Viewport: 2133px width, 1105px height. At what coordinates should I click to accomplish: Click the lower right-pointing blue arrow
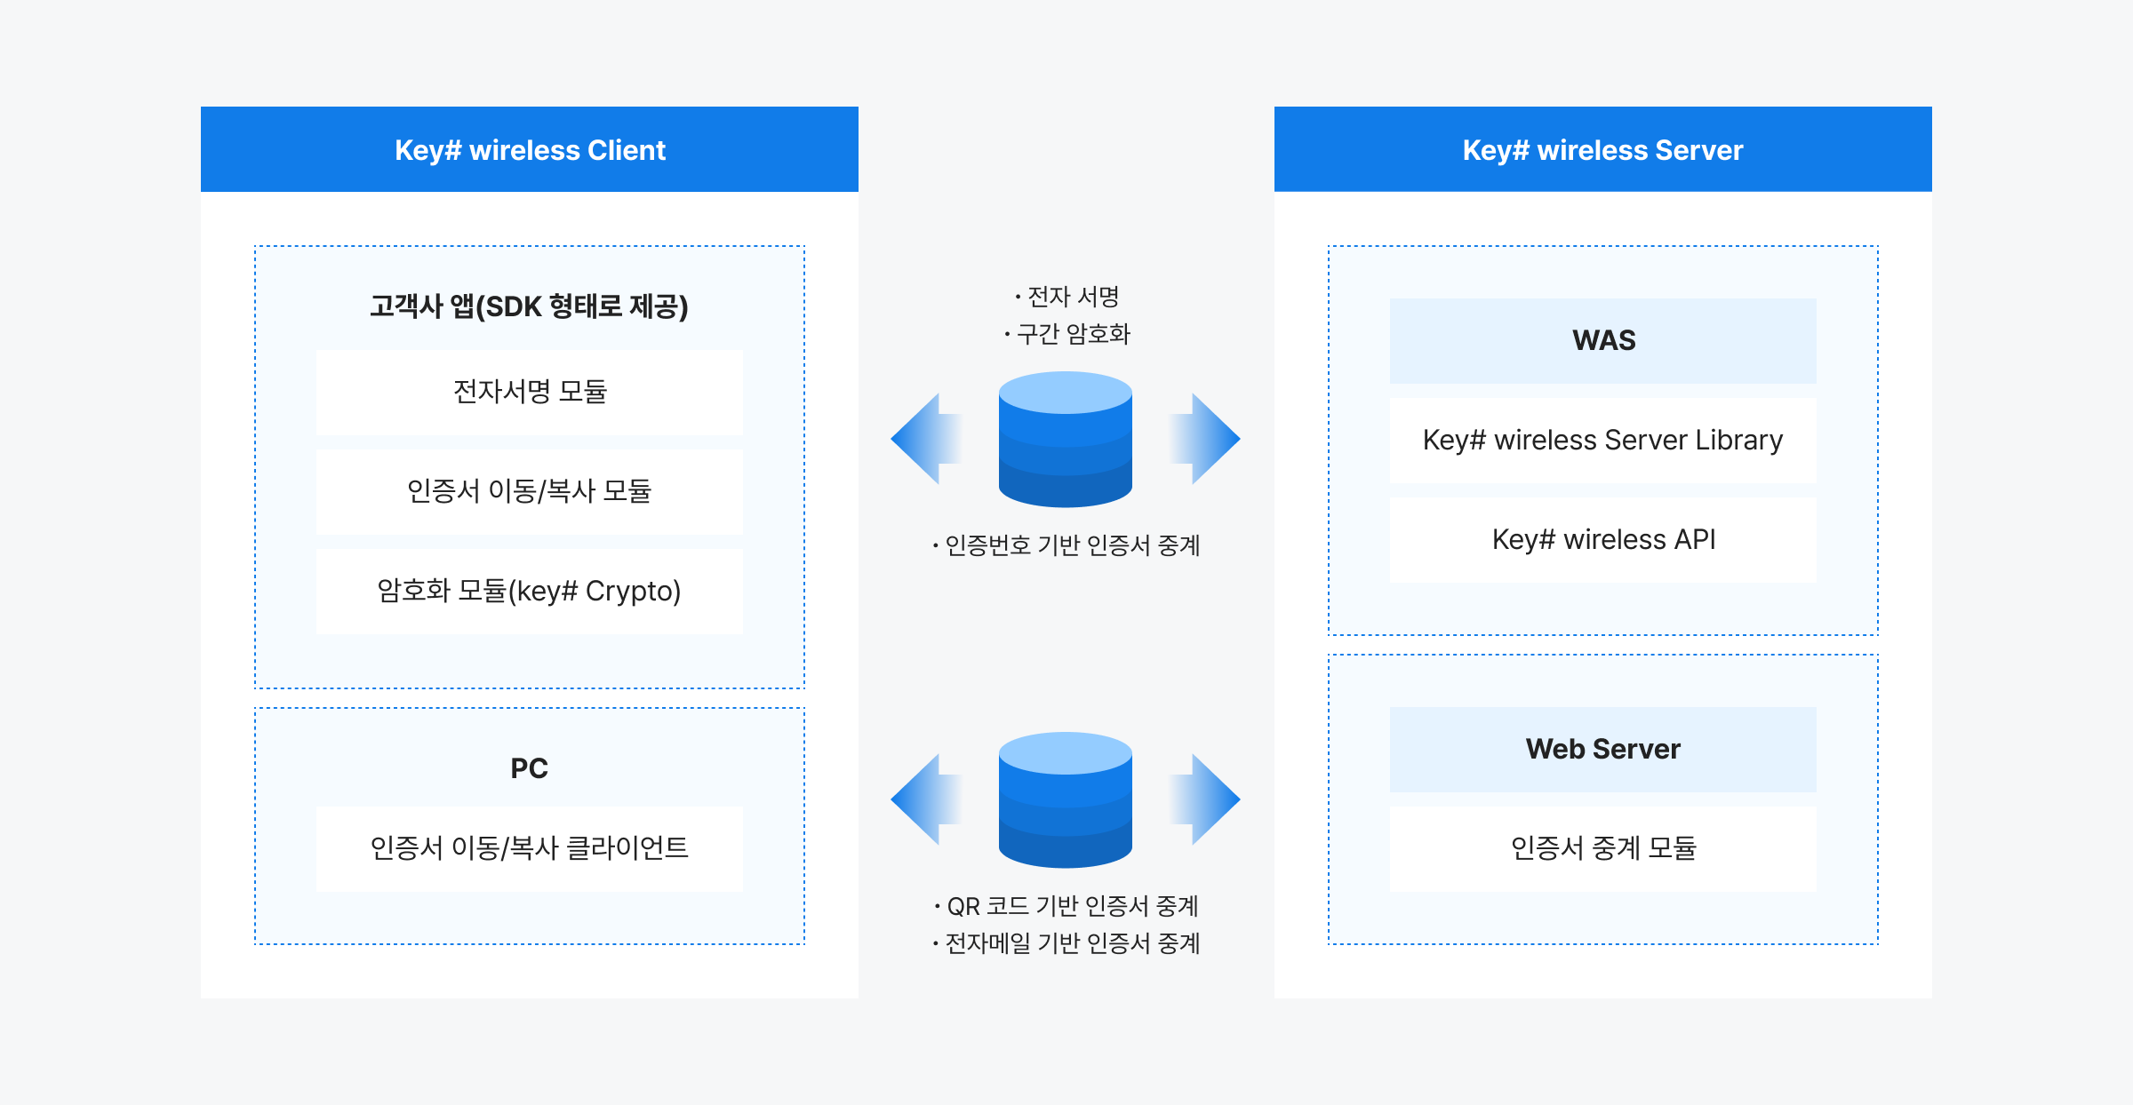tap(1207, 799)
